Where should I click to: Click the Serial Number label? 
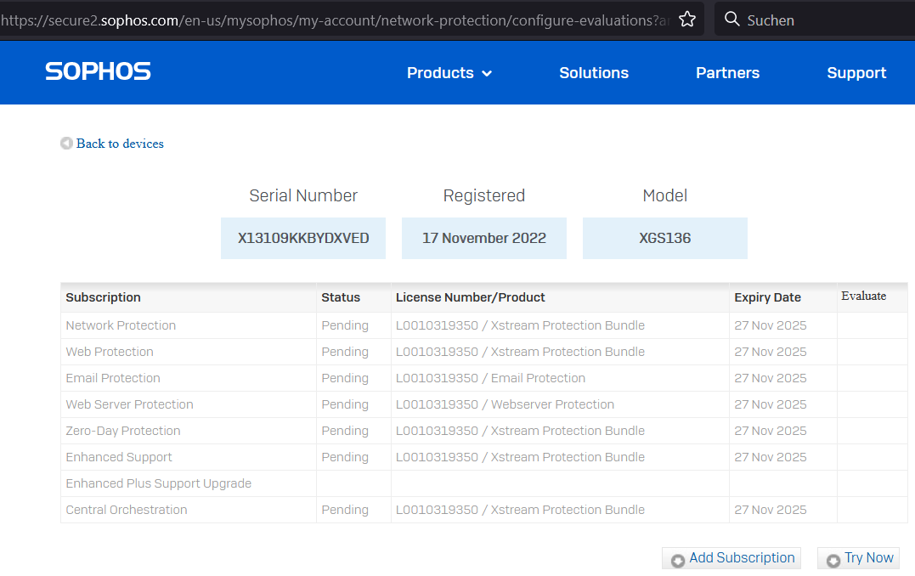point(303,195)
